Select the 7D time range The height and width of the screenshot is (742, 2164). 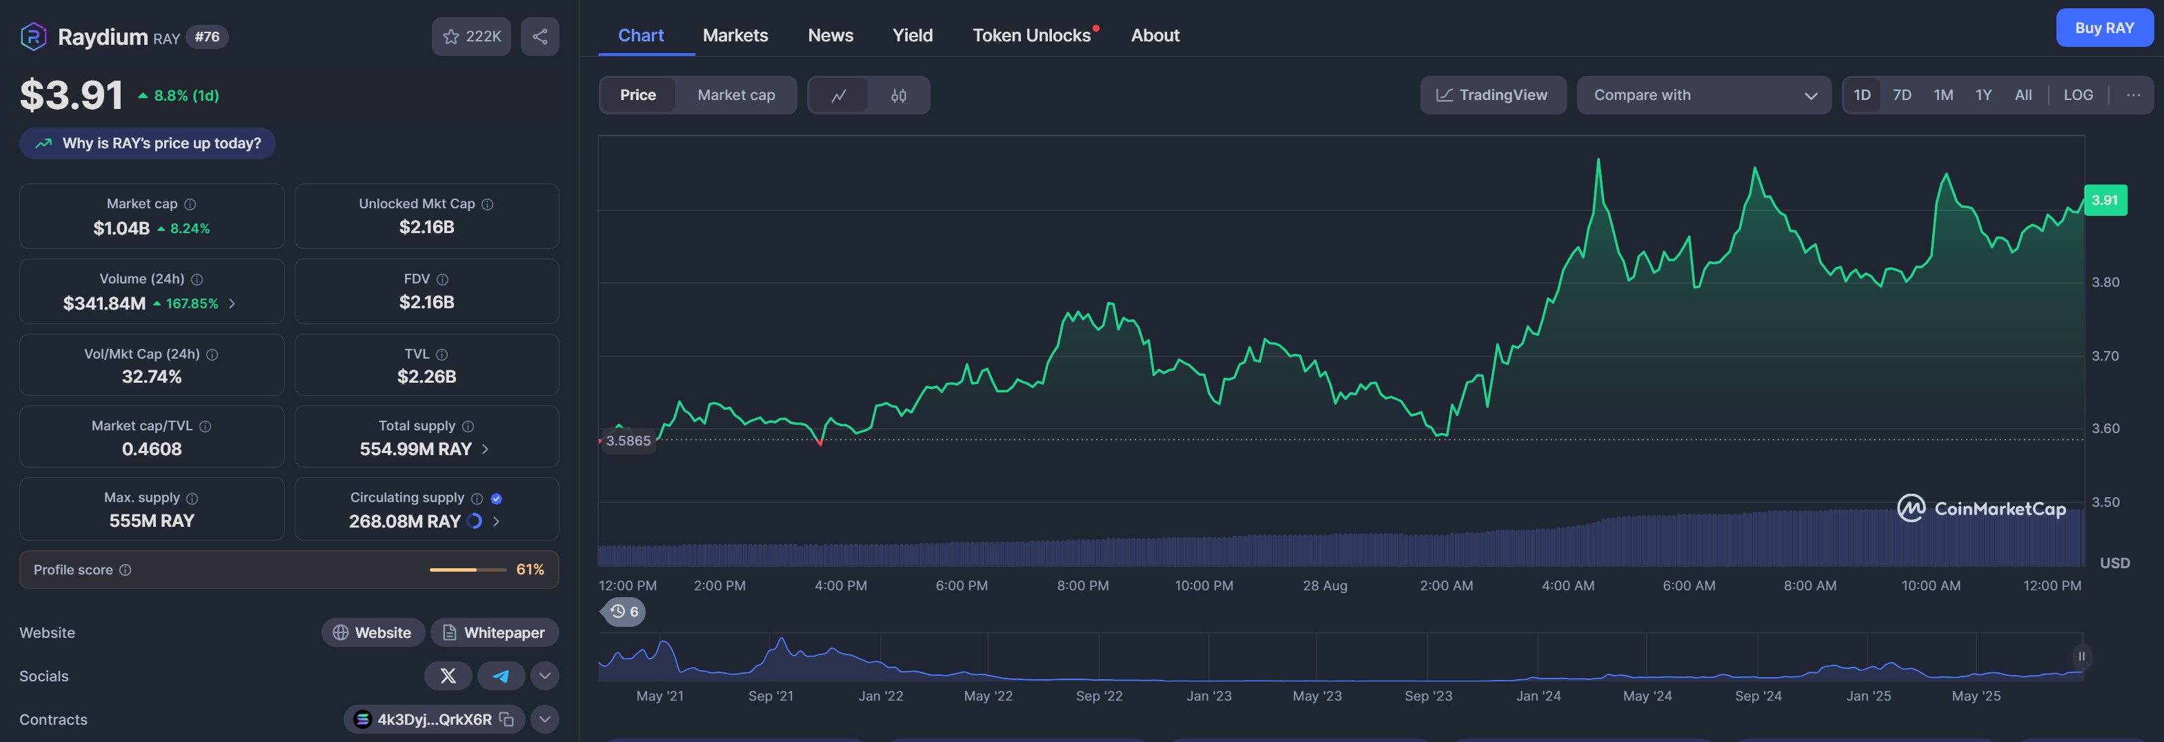pyautogui.click(x=1902, y=95)
